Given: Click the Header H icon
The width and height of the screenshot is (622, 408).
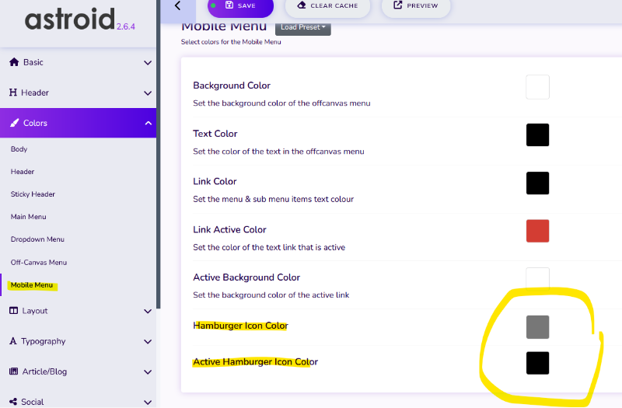Looking at the screenshot, I should (13, 92).
